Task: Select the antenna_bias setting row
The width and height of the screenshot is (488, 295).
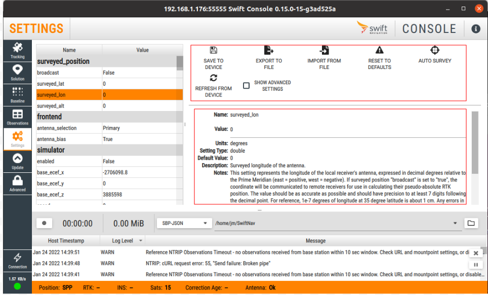Action: 106,139
